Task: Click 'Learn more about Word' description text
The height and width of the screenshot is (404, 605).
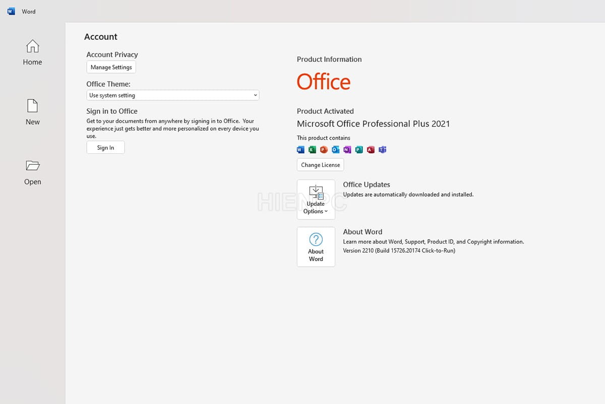Action: click(434, 242)
